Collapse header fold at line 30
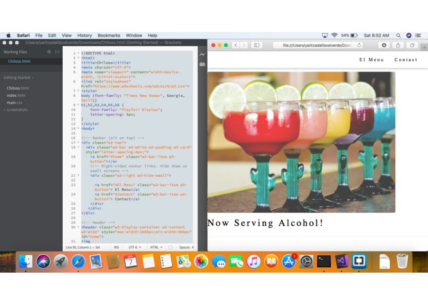428x304 pixels. (78, 227)
